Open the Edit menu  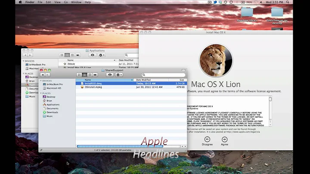(48, 2)
